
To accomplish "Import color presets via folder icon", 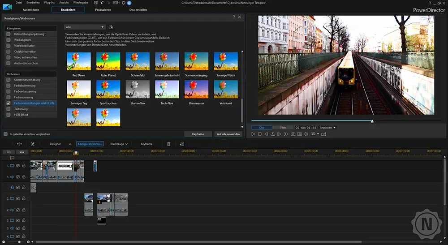I will coord(111,27).
